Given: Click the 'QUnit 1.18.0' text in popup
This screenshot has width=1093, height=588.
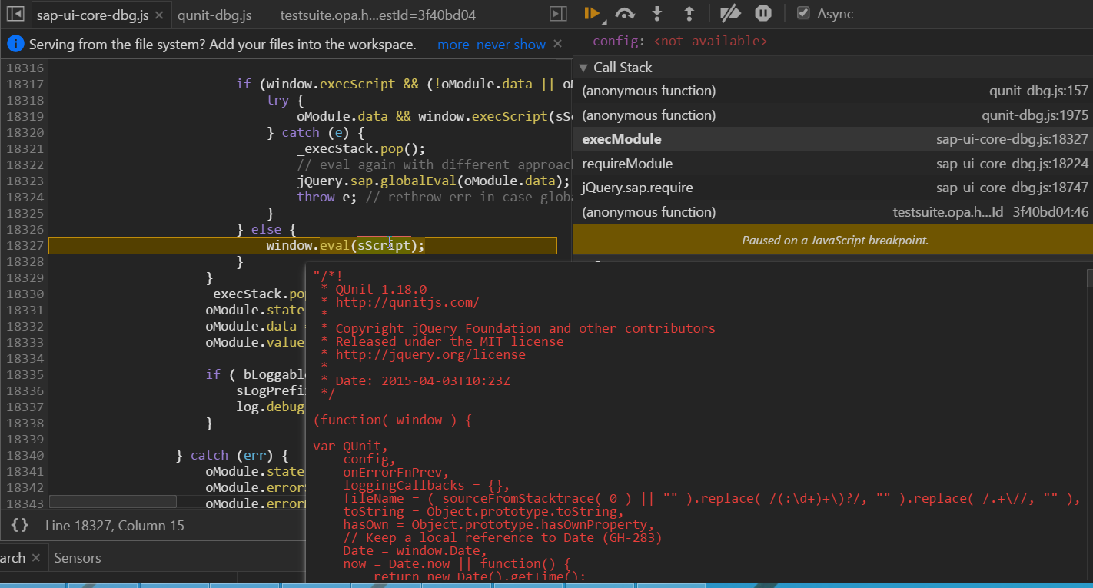Looking at the screenshot, I should tap(381, 289).
